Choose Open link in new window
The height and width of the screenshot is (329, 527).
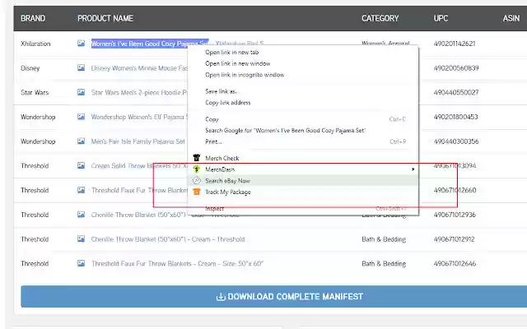pyautogui.click(x=303, y=63)
